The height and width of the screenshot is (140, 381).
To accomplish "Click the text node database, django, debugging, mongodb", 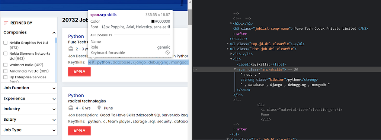I will (x=285, y=85).
